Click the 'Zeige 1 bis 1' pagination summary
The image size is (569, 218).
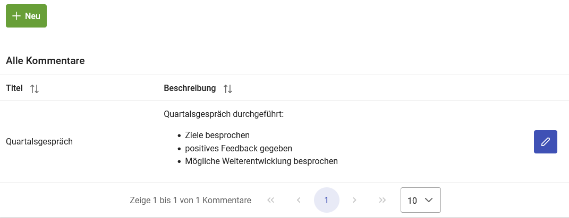pos(190,201)
